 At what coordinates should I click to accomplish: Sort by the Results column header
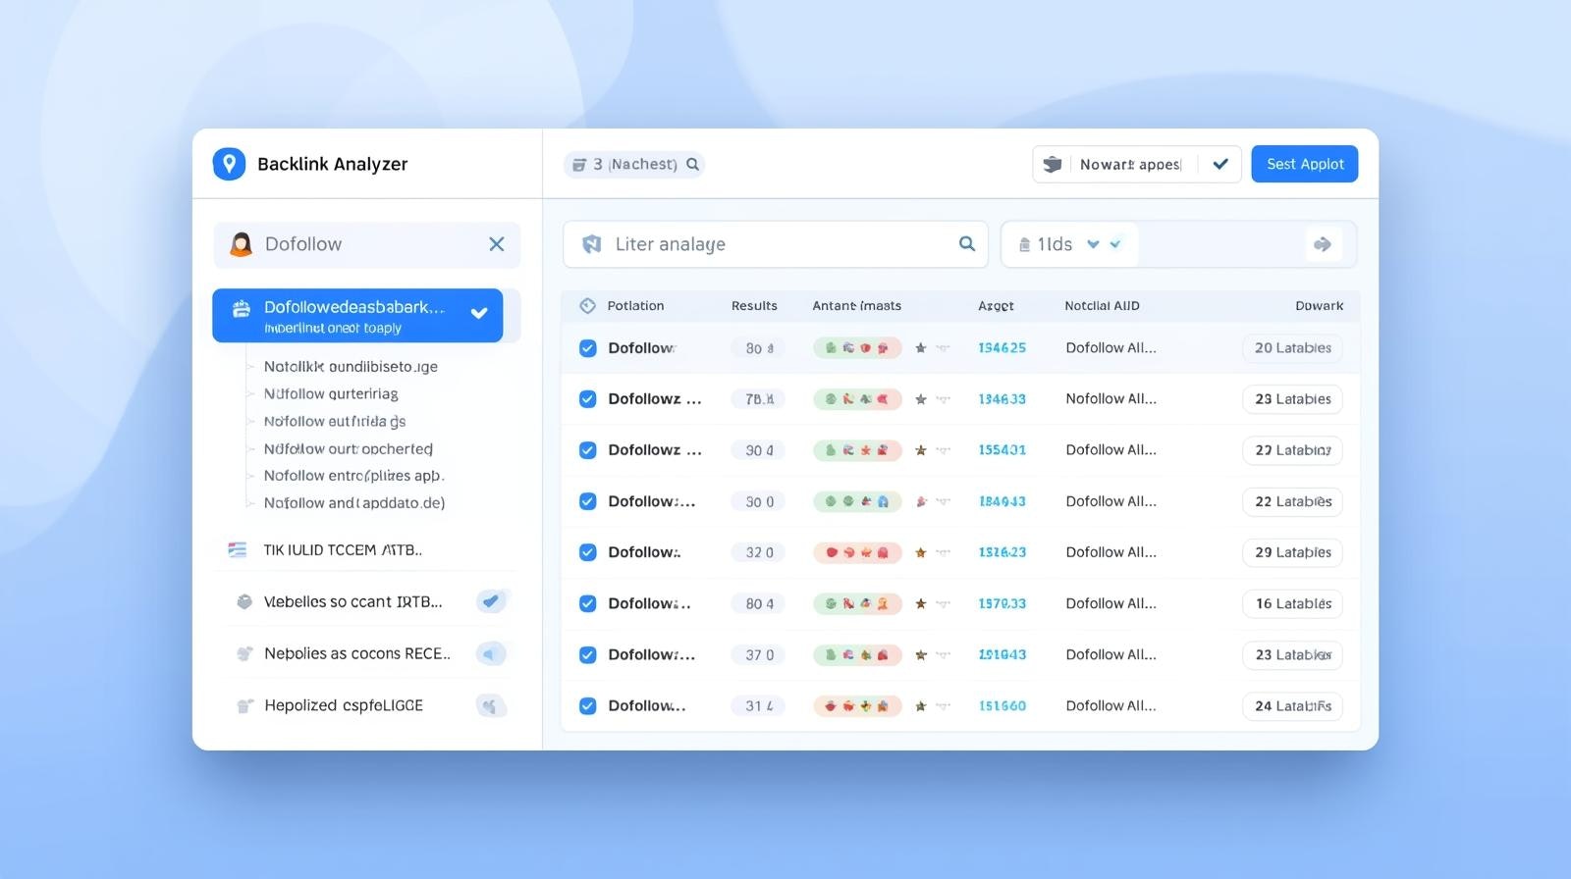[754, 306]
